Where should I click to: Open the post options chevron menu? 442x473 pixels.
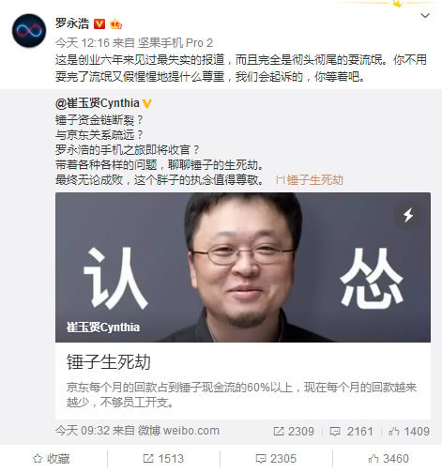(425, 15)
